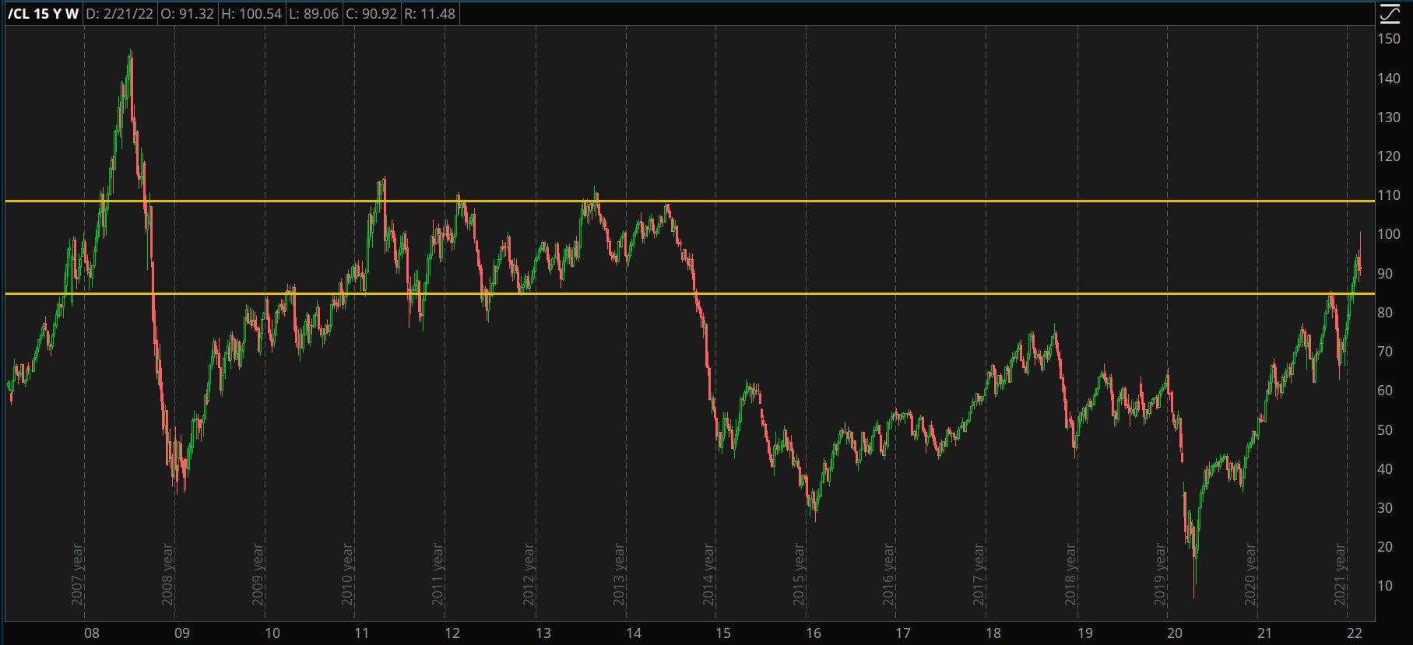Click the 20 label on the bottom time axis
This screenshot has height=645, width=1413.
1175,633
